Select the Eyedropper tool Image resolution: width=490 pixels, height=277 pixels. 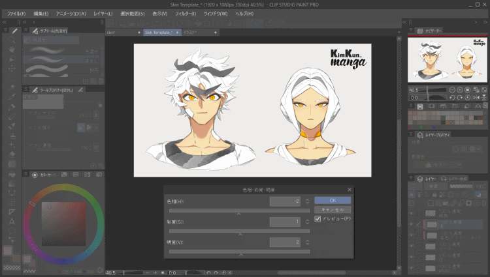click(12, 96)
